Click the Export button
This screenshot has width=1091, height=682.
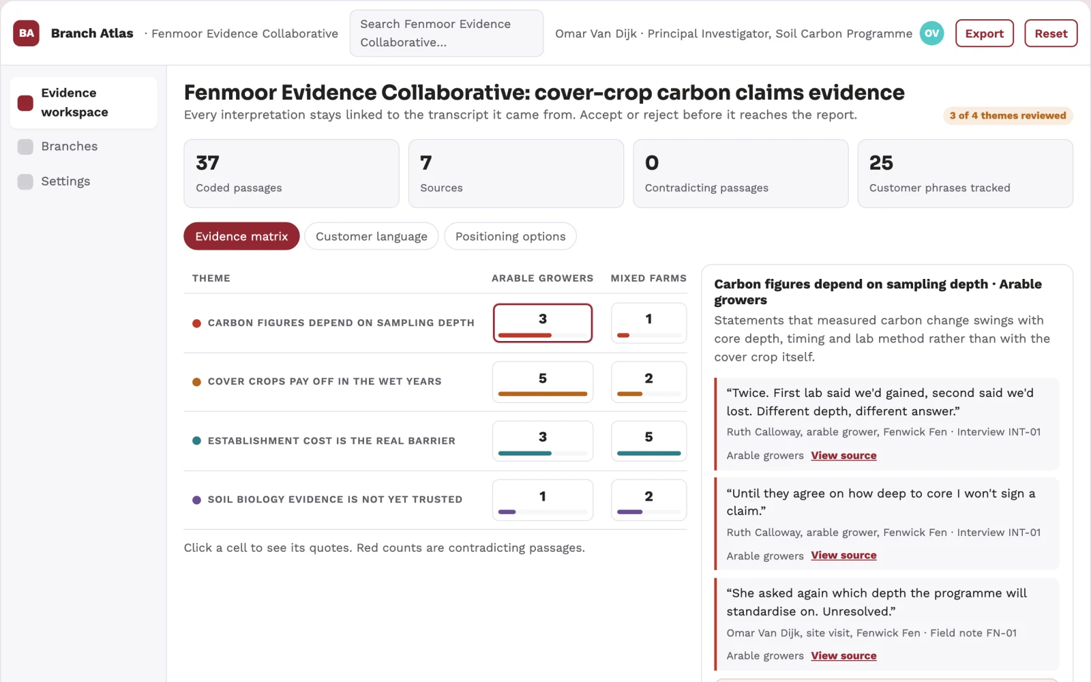click(985, 33)
